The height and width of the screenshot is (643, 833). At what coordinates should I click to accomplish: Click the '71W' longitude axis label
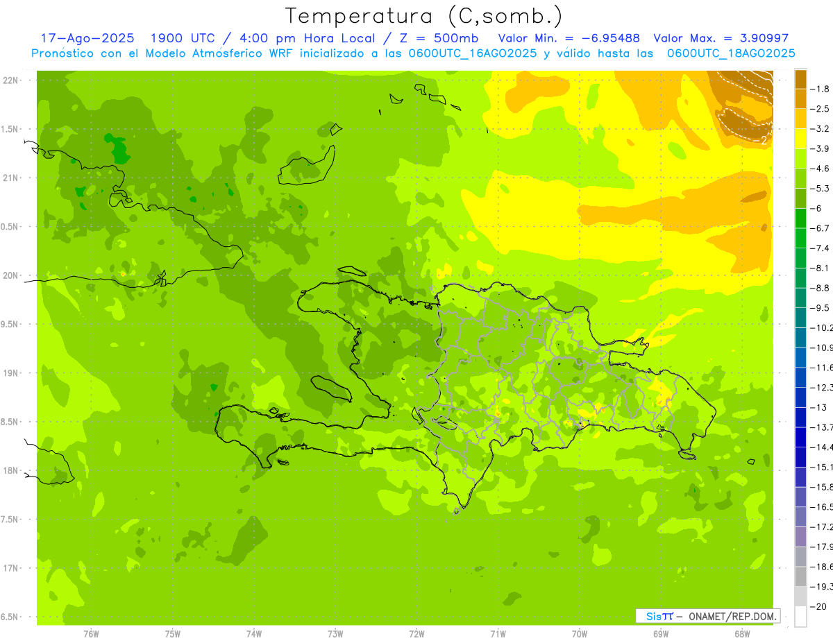pos(498,634)
